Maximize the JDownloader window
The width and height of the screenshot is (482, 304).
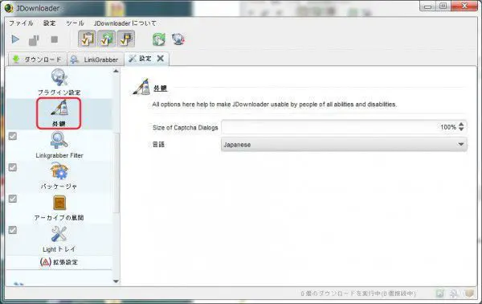pos(443,6)
